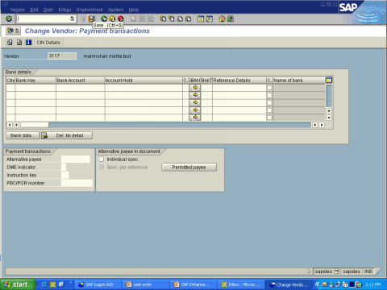Click the Save icon in toolbar
The image size is (387, 290).
tap(91, 19)
